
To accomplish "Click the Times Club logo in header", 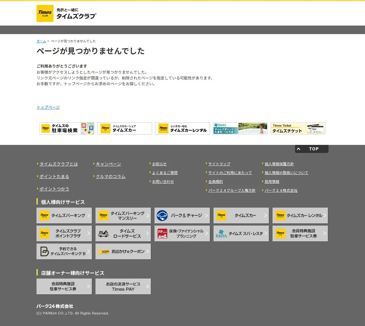I will point(45,13).
